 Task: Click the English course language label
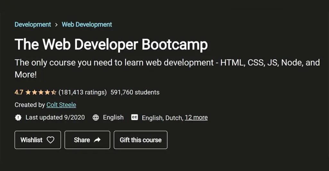tap(113, 117)
